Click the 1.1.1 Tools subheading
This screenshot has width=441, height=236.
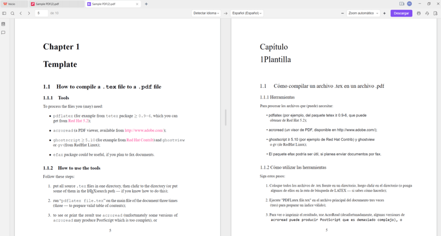click(56, 98)
